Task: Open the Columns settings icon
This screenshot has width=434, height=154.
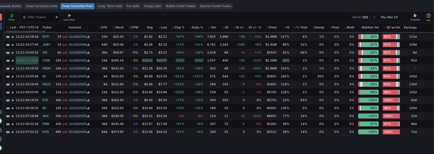Action: pos(415,16)
